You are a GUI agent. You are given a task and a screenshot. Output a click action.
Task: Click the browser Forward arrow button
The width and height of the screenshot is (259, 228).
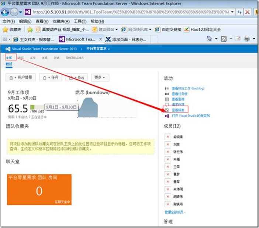14,12
